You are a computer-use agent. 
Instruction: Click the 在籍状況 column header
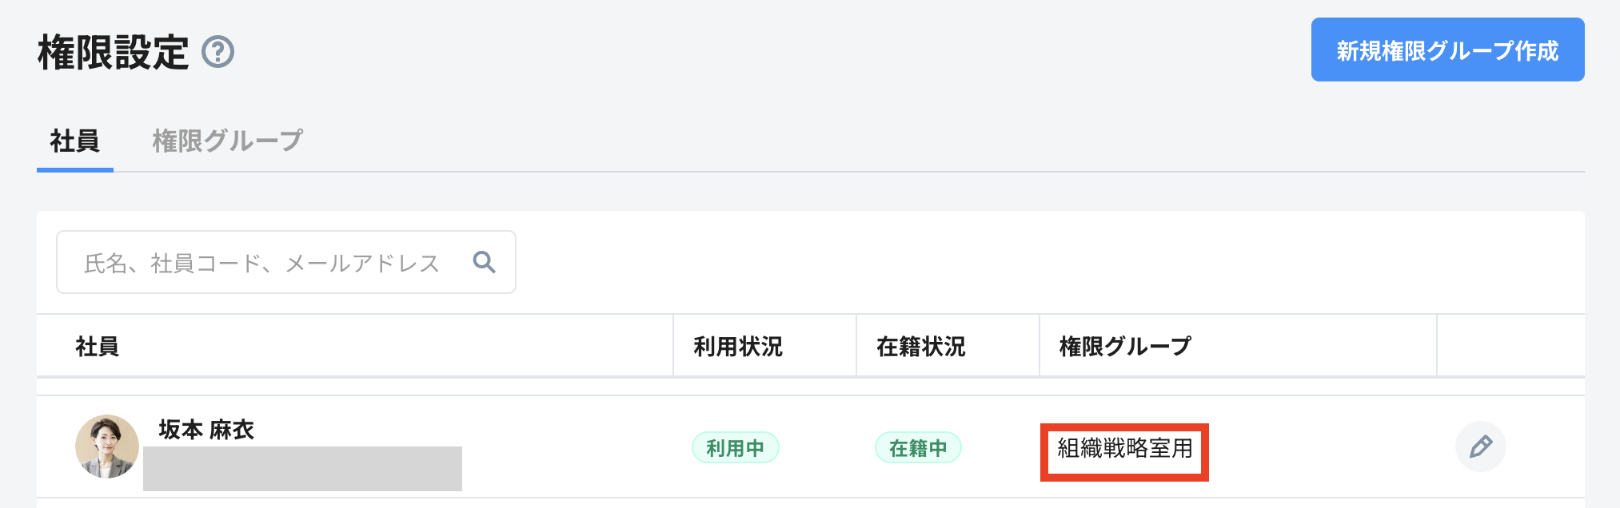click(x=921, y=347)
